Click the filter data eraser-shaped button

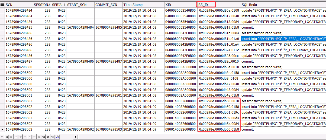click(57, 137)
